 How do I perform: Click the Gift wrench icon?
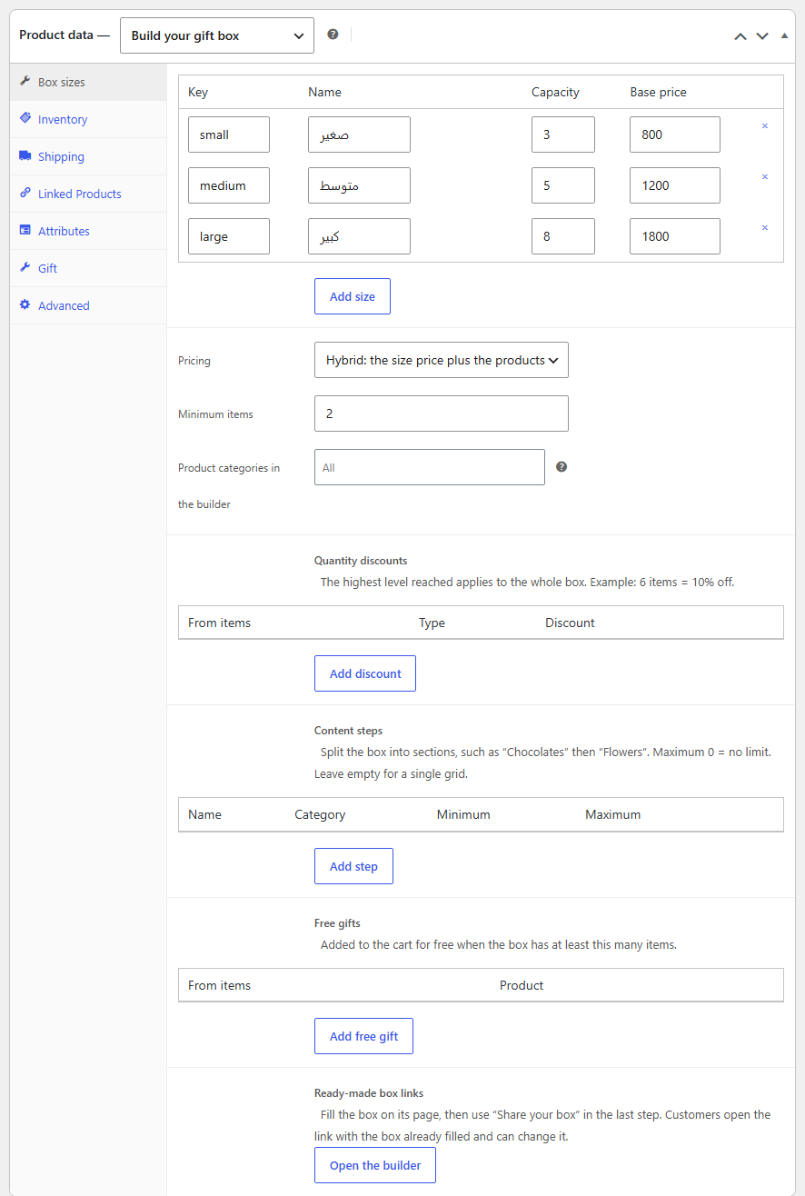click(x=25, y=267)
